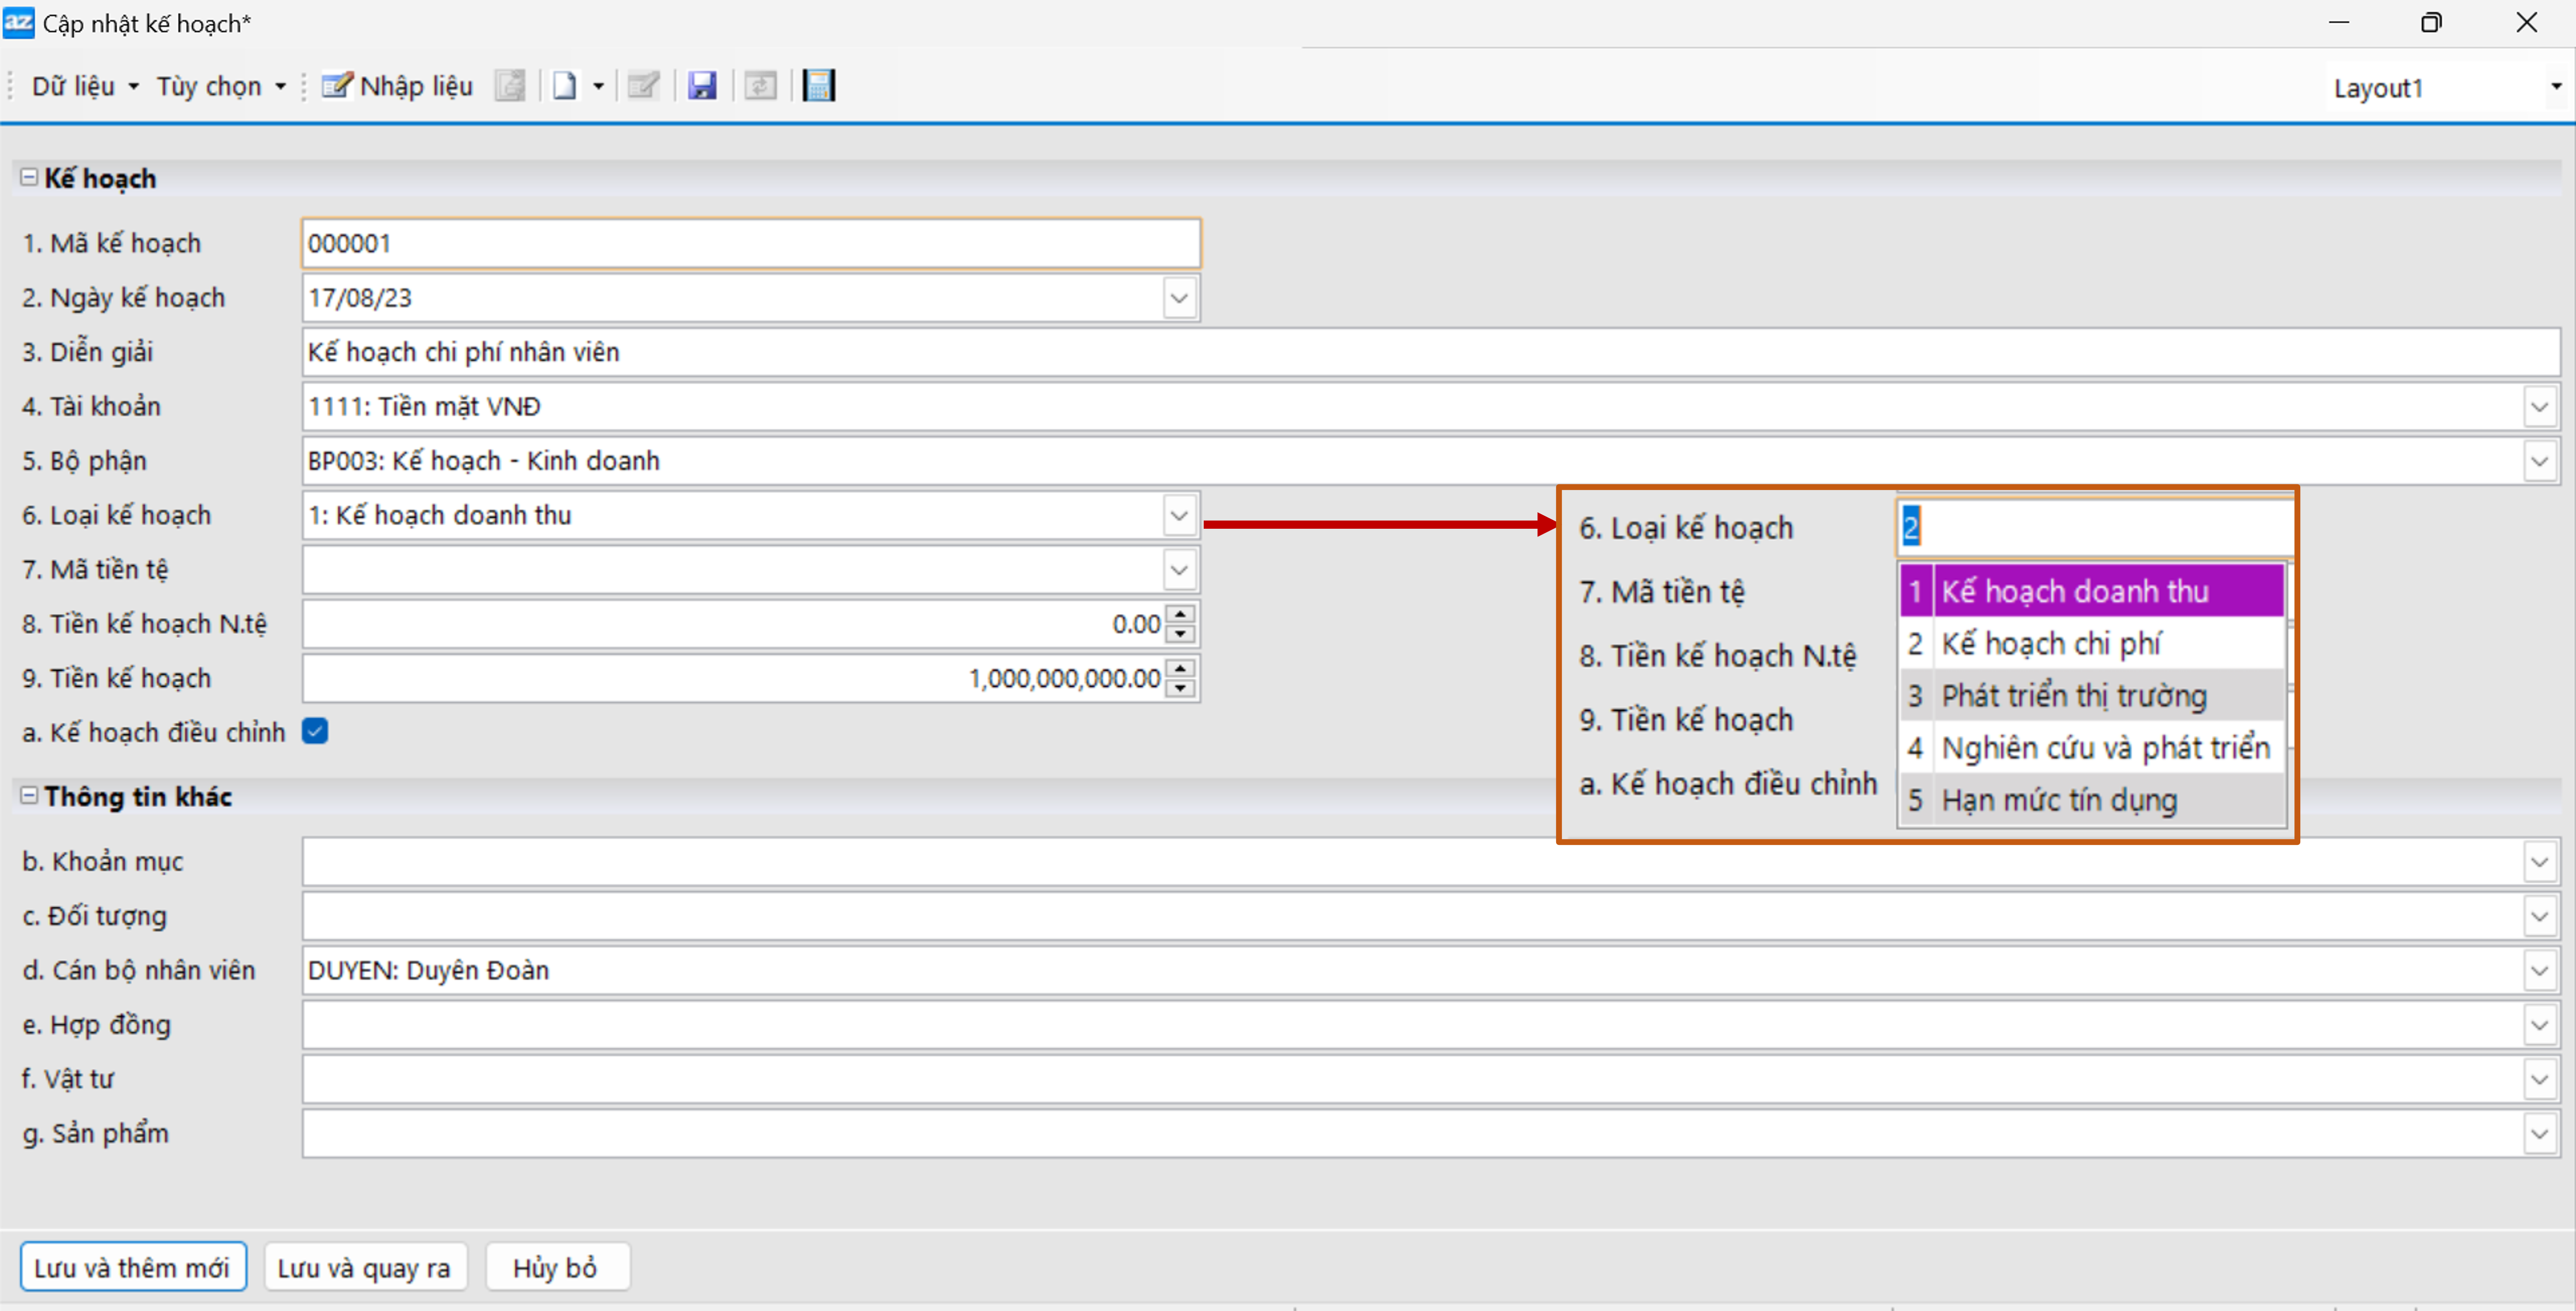The image size is (2576, 1311).
Task: Click the Diễn giải text field
Action: click(x=1400, y=352)
